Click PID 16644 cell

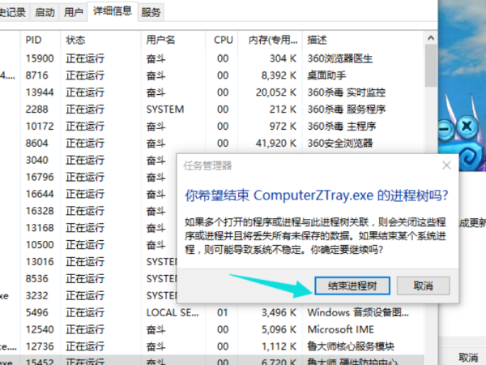pos(40,194)
